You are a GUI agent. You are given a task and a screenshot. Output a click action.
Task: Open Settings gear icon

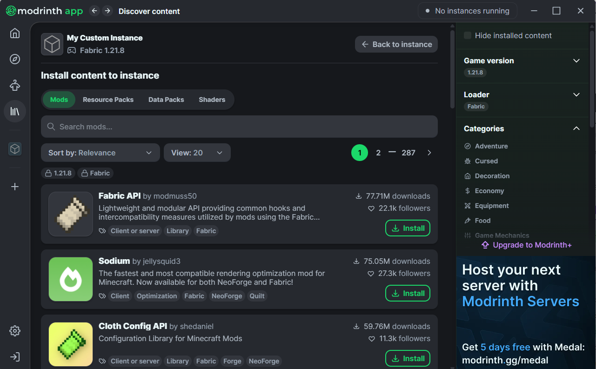point(15,331)
